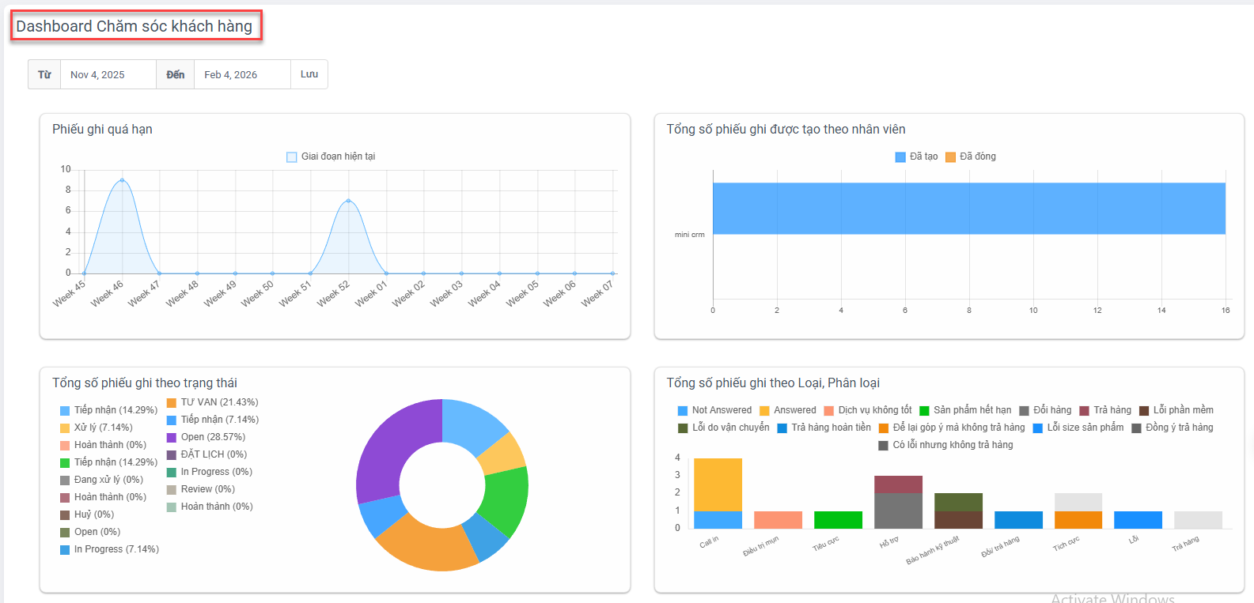Viewport: 1254px width, 603px height.
Task: Hide the Trả hàng hoàn tiền legend series
Action: click(824, 428)
